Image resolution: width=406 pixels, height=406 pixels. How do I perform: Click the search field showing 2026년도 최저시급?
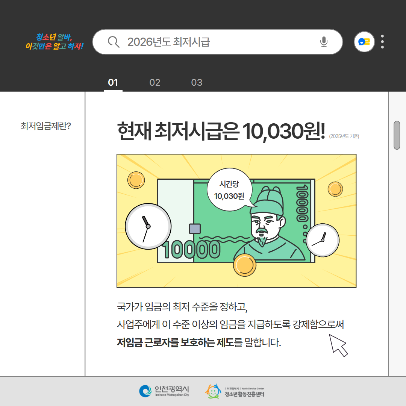tap(218, 42)
